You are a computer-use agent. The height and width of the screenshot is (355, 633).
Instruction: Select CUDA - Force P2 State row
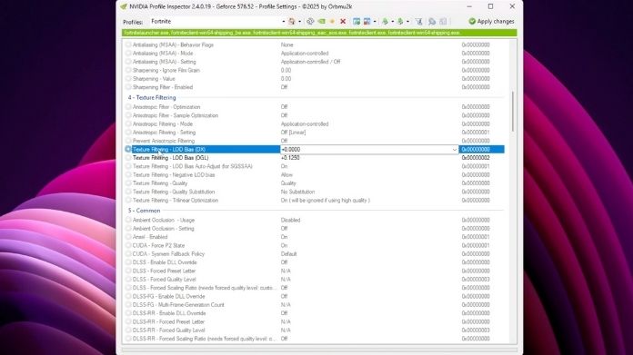tap(315, 245)
